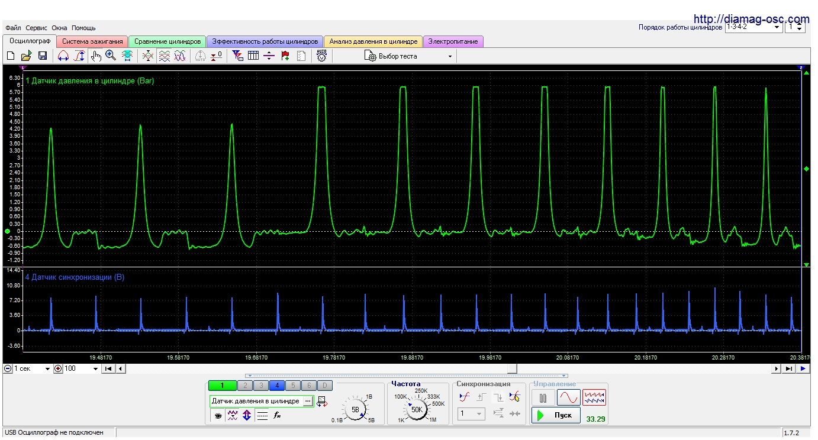The width and height of the screenshot is (818, 440).
Task: Toggle channel visibility eye icon
Action: 218,416
